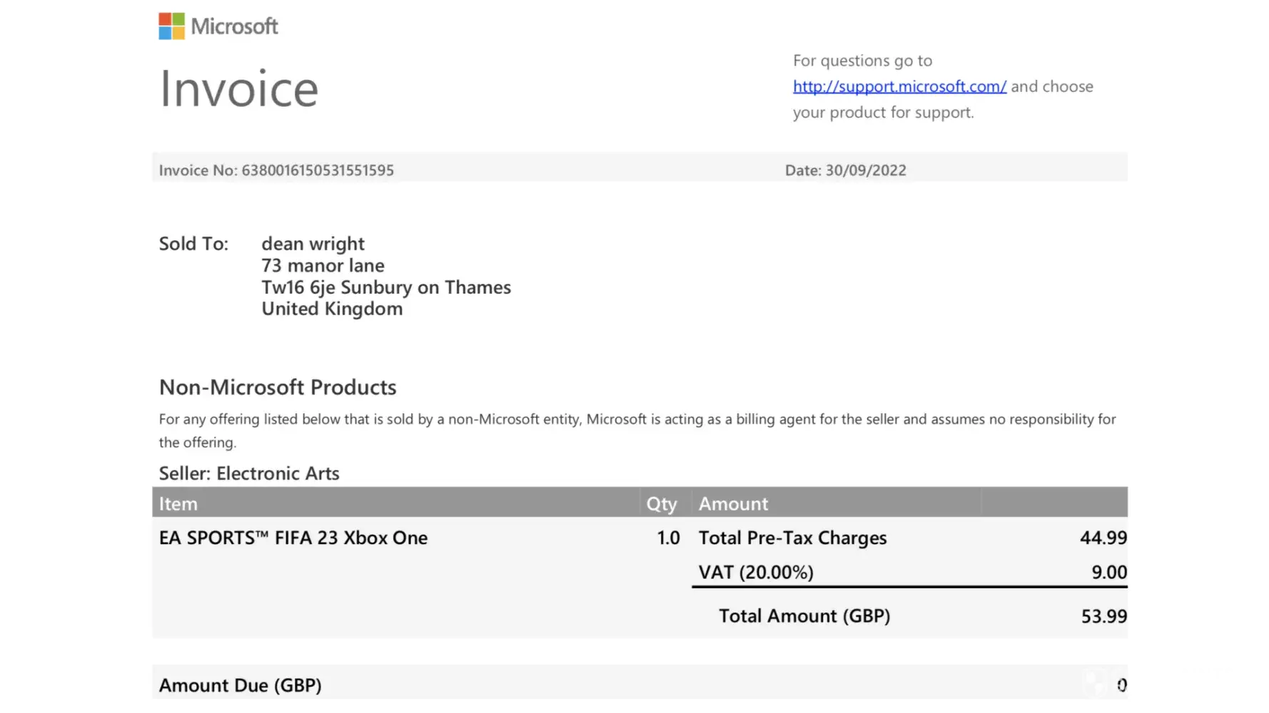This screenshot has height=713, width=1269.
Task: Click the Seller: Electronic Arts line
Action: click(x=249, y=473)
